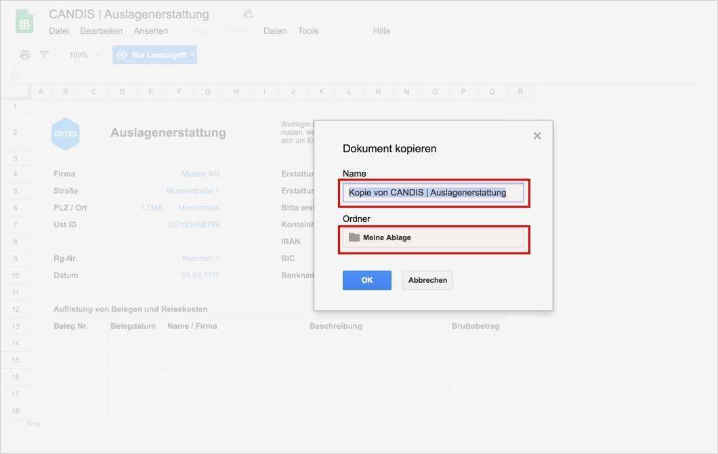Open the Datei menu
The height and width of the screenshot is (454, 718).
coord(59,31)
